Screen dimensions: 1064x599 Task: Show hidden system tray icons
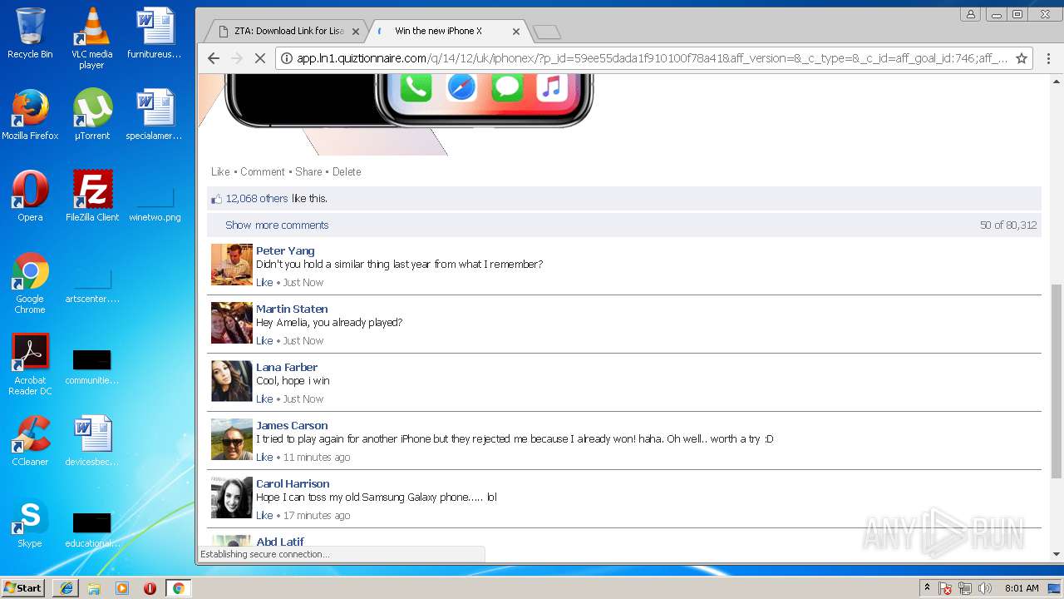[927, 588]
